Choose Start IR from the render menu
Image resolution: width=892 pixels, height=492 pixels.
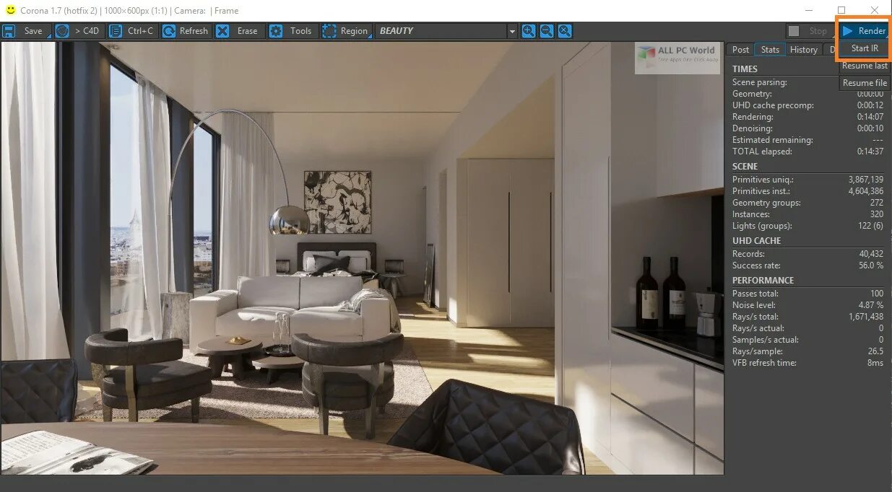click(x=865, y=48)
